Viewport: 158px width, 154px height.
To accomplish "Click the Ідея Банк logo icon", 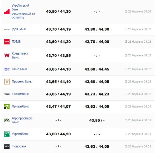I will click(x=7, y=29).
